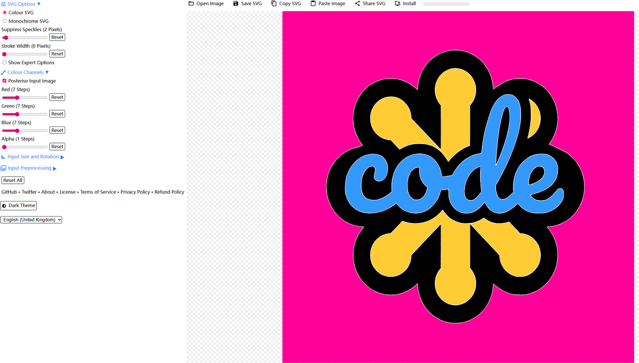Click the progress bar beside Install

click(446, 4)
